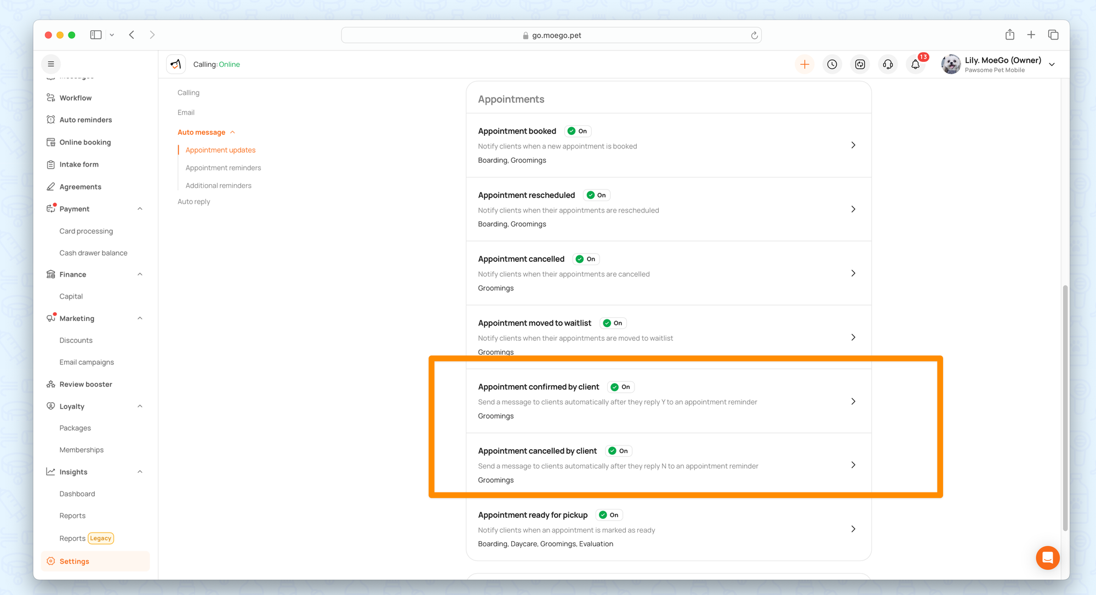Open Online booking in sidebar

(85, 142)
